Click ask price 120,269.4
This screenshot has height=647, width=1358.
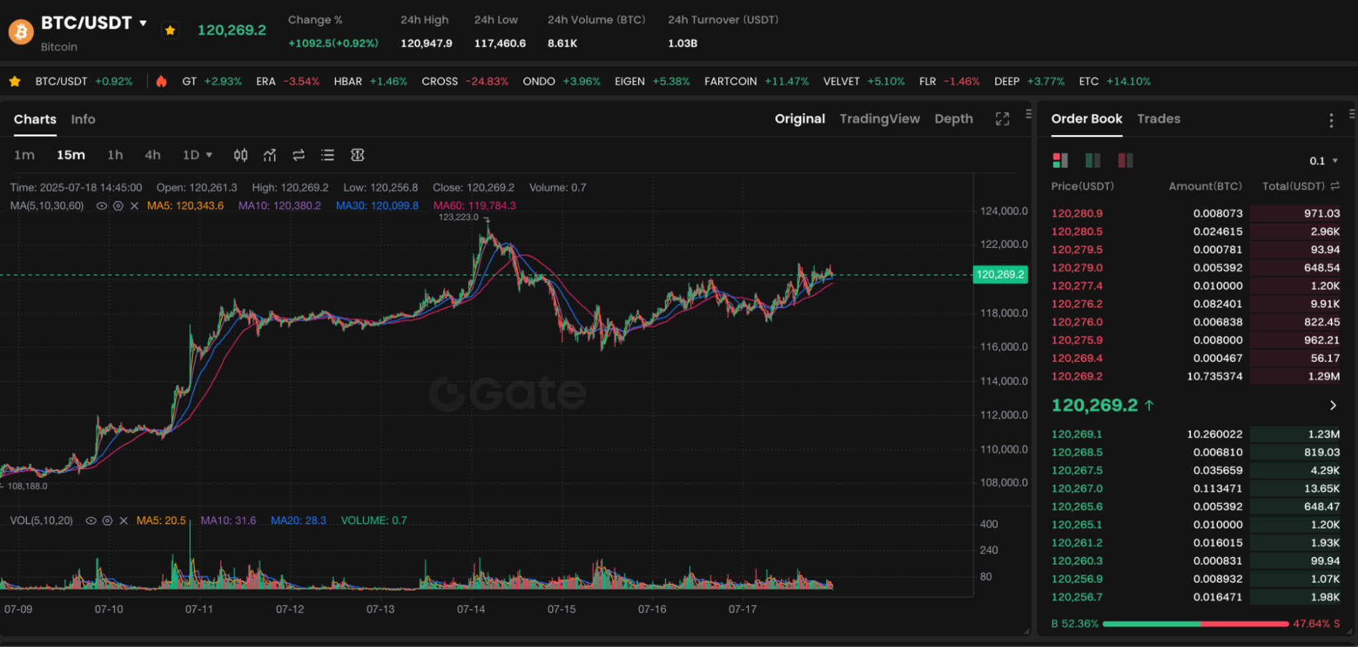point(1077,358)
